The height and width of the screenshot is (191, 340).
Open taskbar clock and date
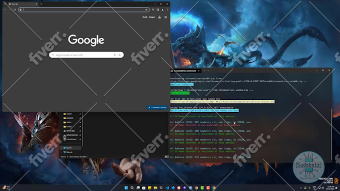click(x=330, y=188)
